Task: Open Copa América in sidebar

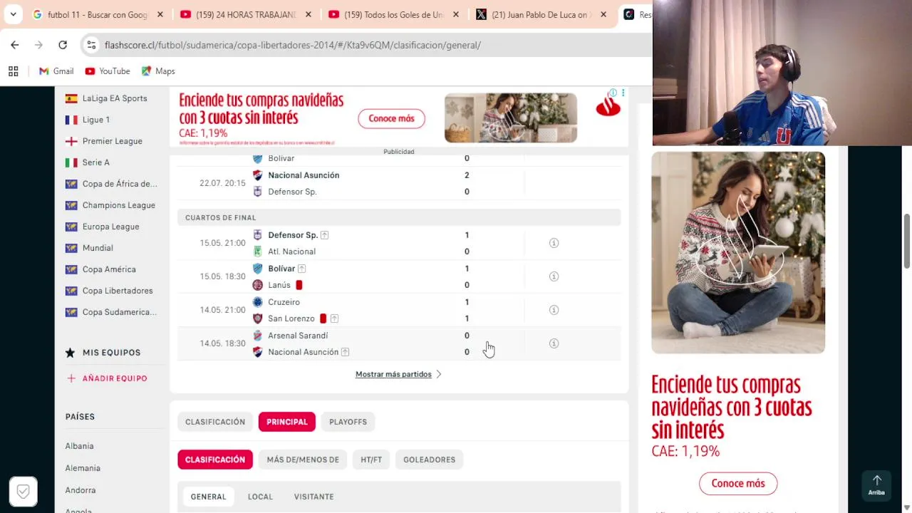Action: tap(109, 269)
